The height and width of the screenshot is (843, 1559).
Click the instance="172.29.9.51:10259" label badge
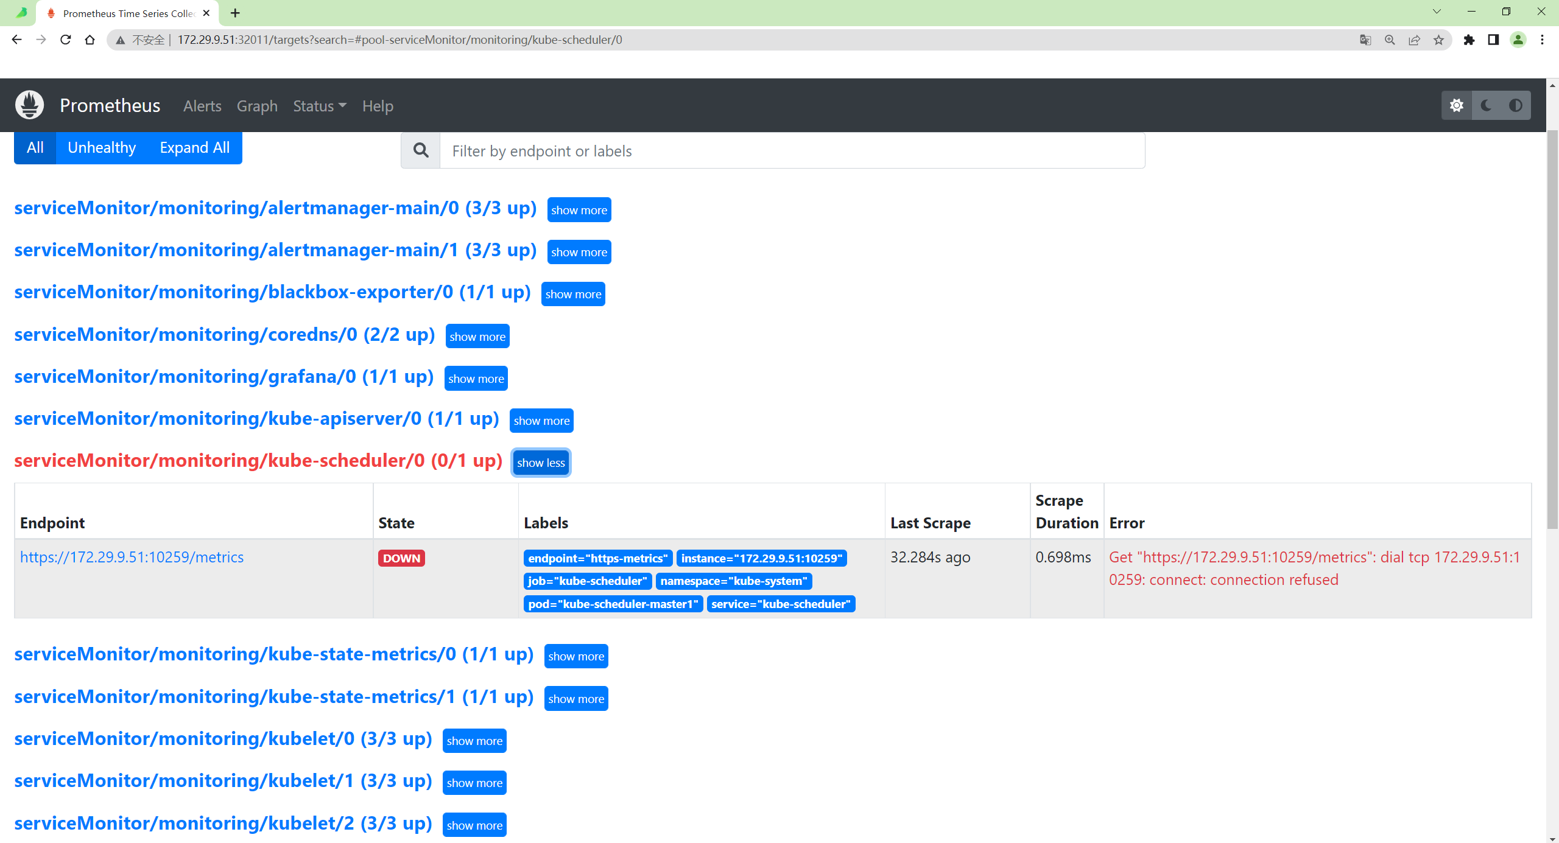click(762, 558)
